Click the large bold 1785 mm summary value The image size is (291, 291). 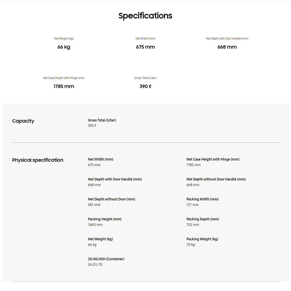pos(64,86)
